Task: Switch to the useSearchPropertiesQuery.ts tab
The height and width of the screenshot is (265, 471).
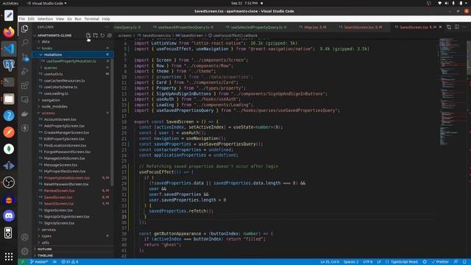Action: pos(184,27)
